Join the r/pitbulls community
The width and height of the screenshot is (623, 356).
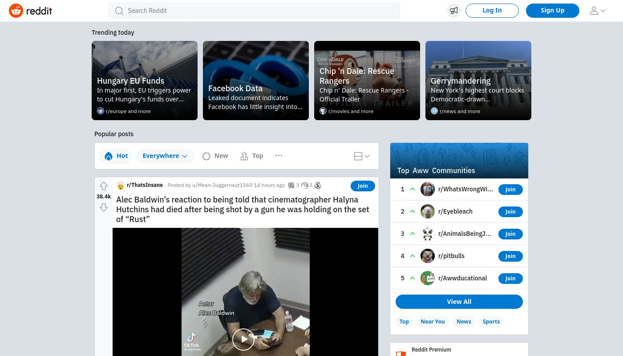pyautogui.click(x=510, y=256)
